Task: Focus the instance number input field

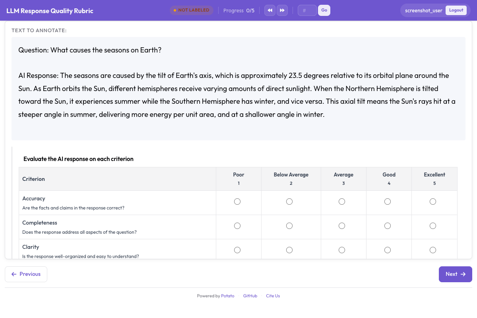Action: [307, 10]
